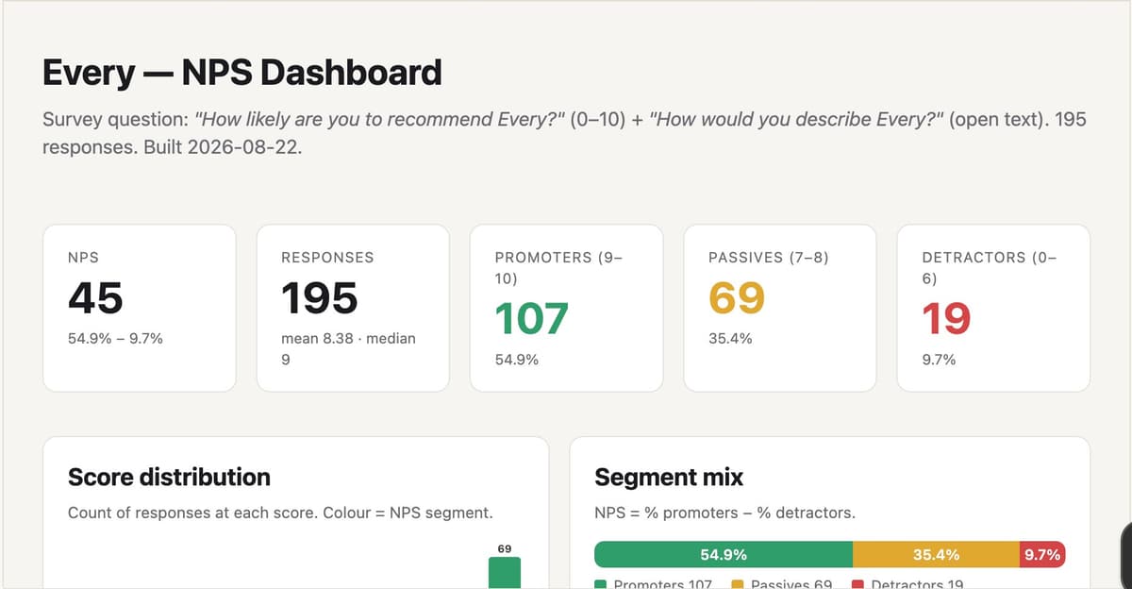Screen dimensions: 1132x589
Task: Click the "Segment mix" heading
Action: [669, 478]
